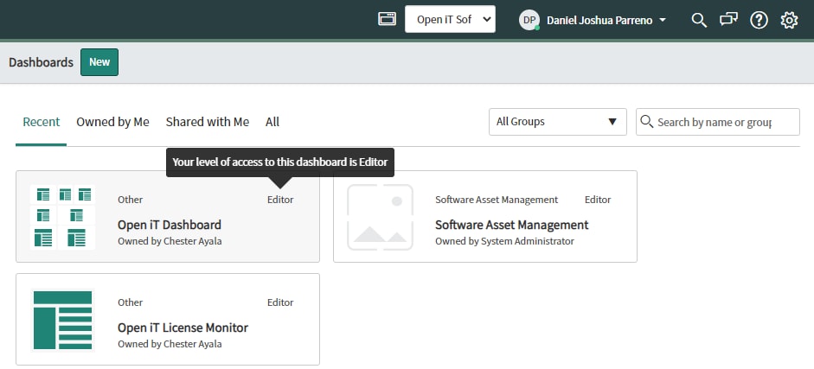Open the Open iT Dashboard title link

click(170, 225)
